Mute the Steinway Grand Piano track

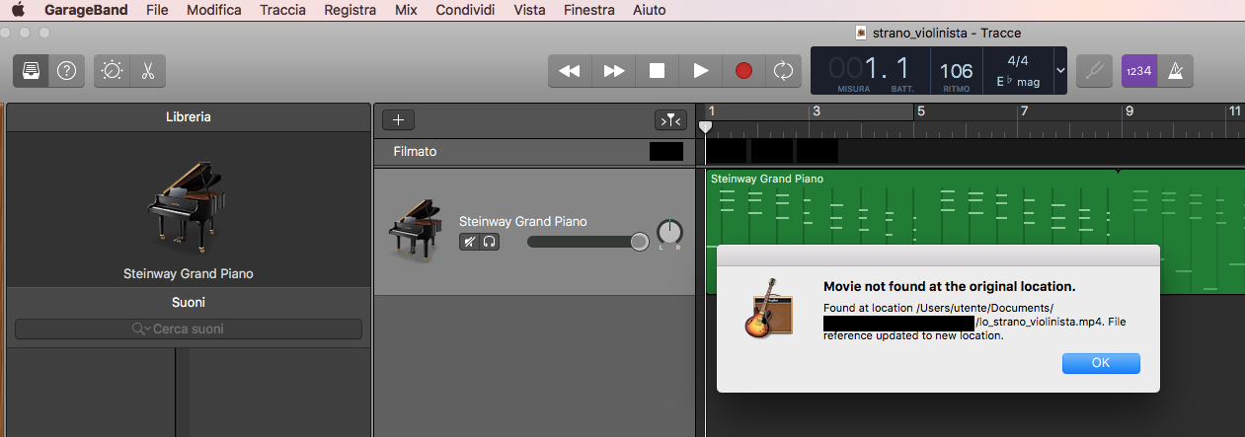470,242
